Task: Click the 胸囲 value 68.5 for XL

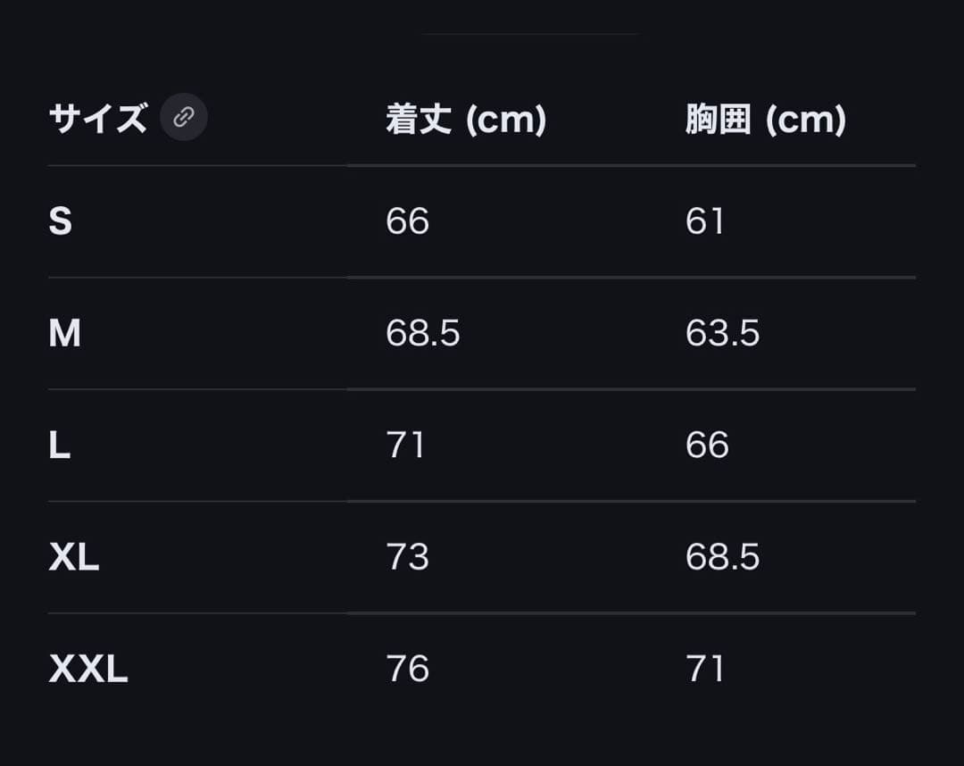Action: [722, 557]
